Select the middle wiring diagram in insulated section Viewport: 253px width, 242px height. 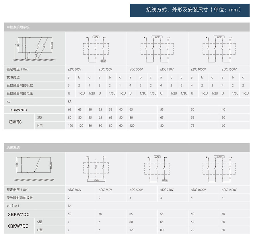[x=157, y=169]
